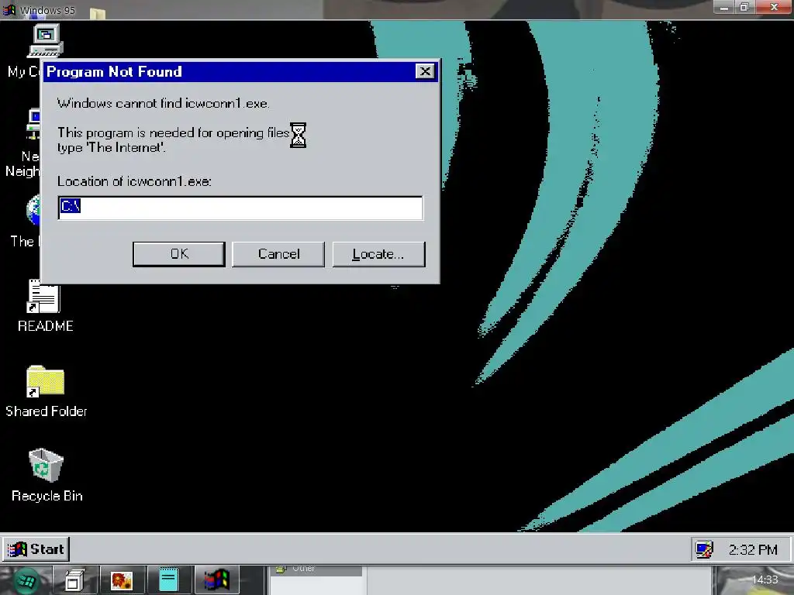Click host taskbar flower picture icon

click(122, 581)
